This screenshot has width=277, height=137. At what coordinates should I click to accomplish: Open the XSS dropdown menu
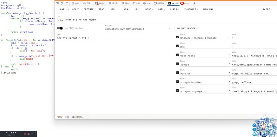pyautogui.click(x=127, y=9)
